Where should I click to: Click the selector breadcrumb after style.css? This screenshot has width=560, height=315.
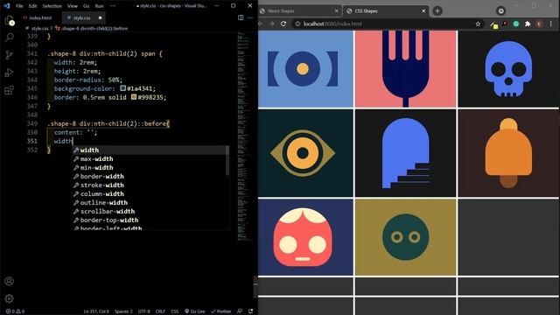[94, 28]
